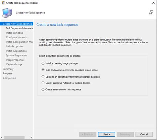Click the computer icon beside Create New Task Sequence
Screen dimensions: 157x140
[x=7, y=13]
